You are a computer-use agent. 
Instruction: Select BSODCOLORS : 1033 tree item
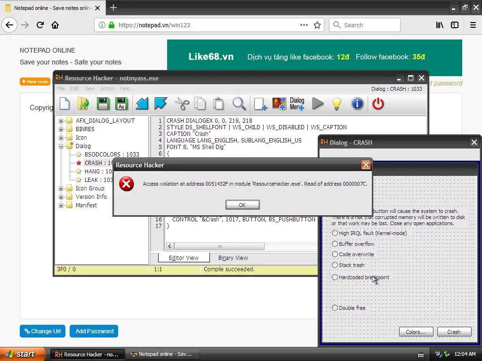point(112,154)
